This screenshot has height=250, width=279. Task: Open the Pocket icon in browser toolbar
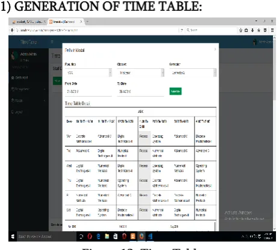pyautogui.click(x=265, y=30)
